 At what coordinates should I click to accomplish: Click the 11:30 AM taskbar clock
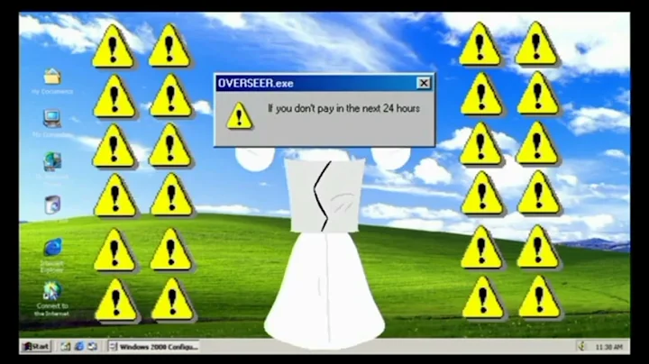tap(608, 347)
